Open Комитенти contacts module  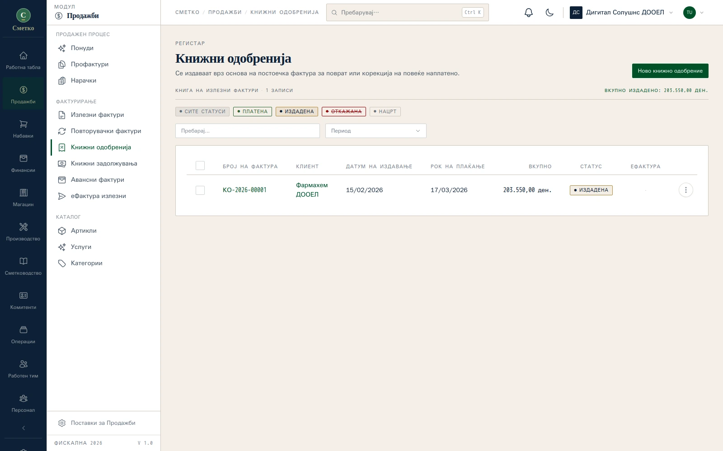(x=23, y=300)
